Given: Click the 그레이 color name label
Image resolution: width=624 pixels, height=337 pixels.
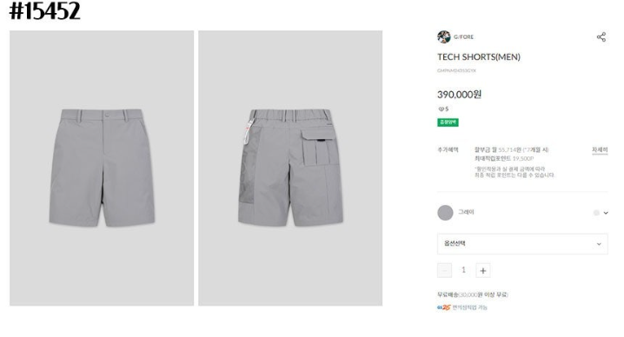Looking at the screenshot, I should tap(466, 212).
